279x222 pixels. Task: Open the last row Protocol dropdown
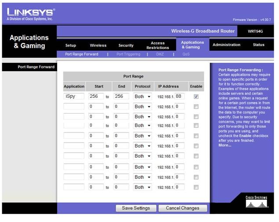[142, 187]
